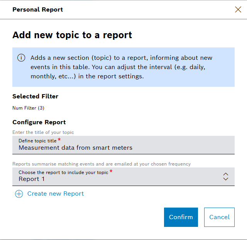Click the 'Personal Report' dialog title
The width and height of the screenshot is (247, 240).
tap(37, 10)
